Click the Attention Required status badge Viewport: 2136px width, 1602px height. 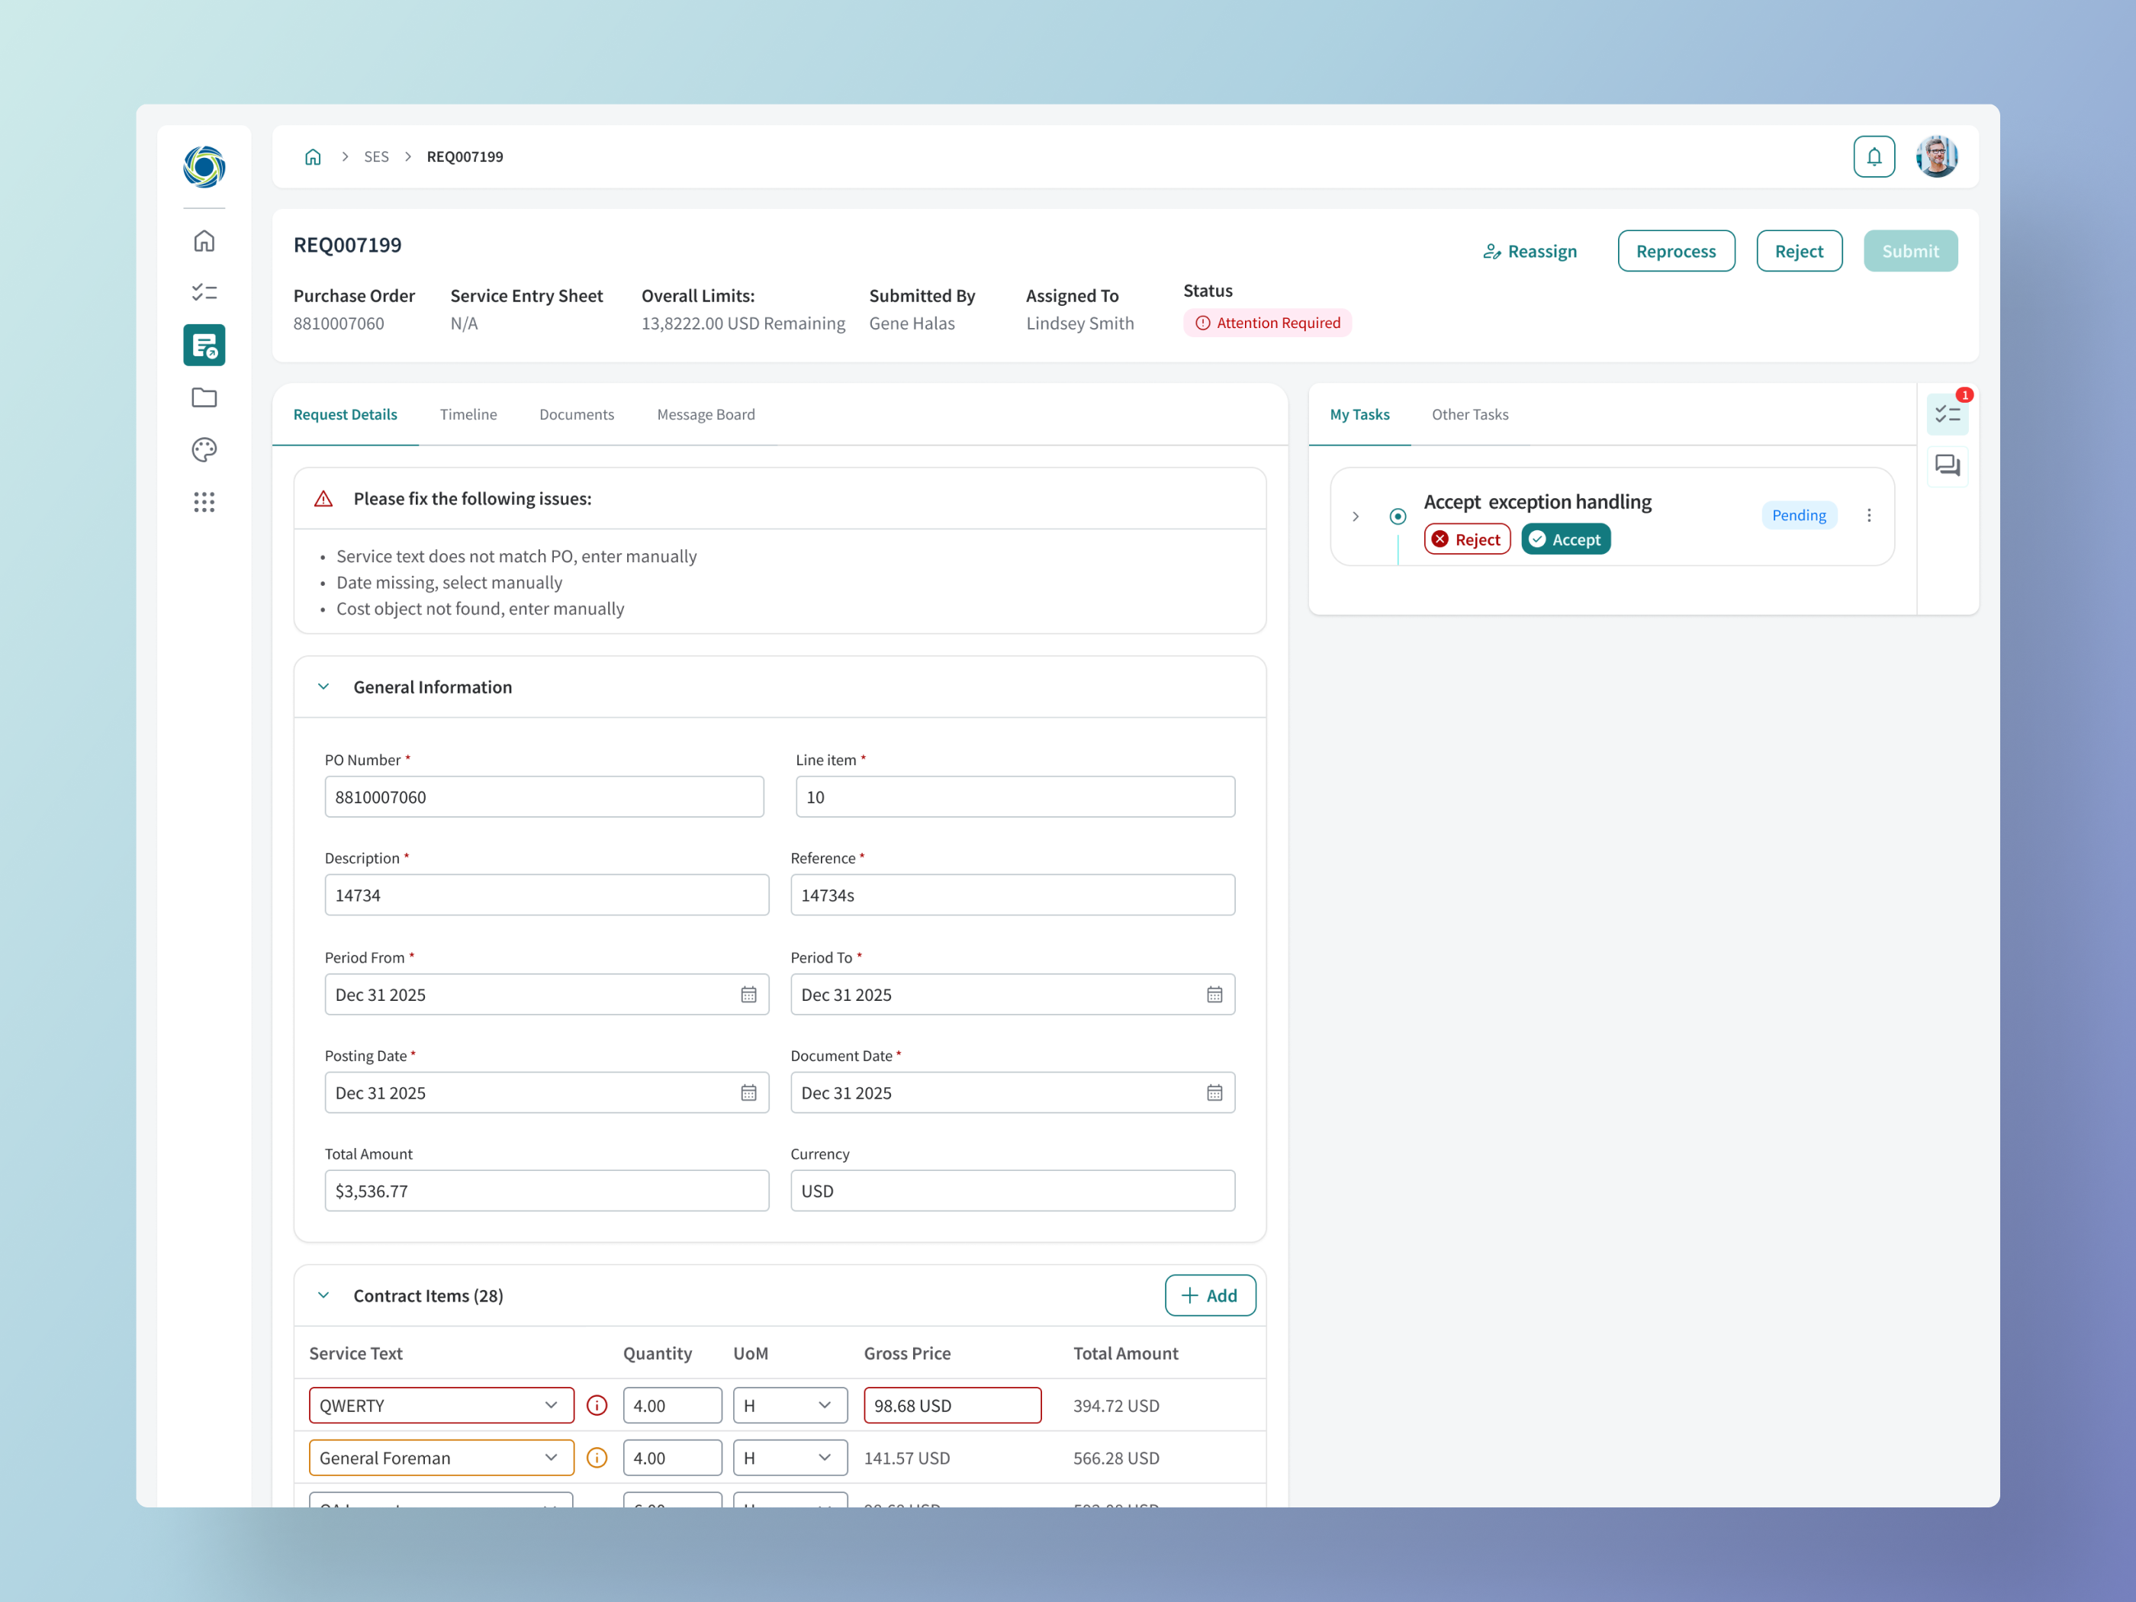(1267, 323)
